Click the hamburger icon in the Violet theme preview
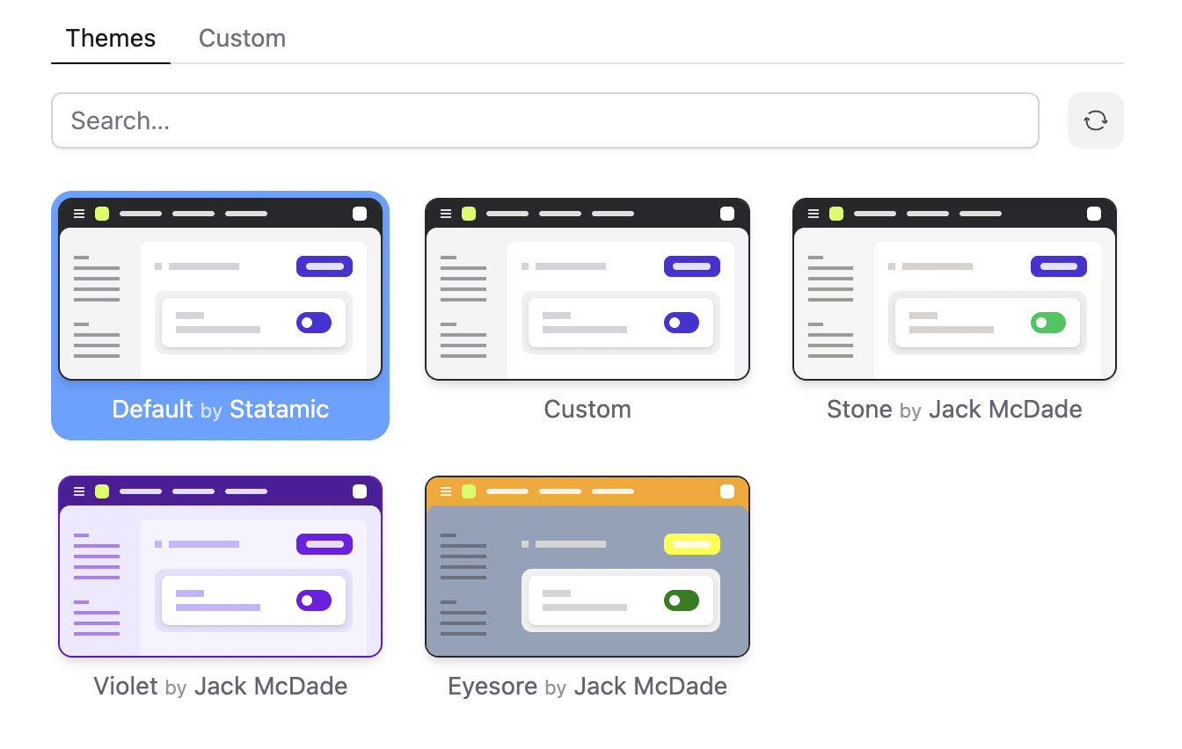This screenshot has height=749, width=1182. tap(79, 491)
